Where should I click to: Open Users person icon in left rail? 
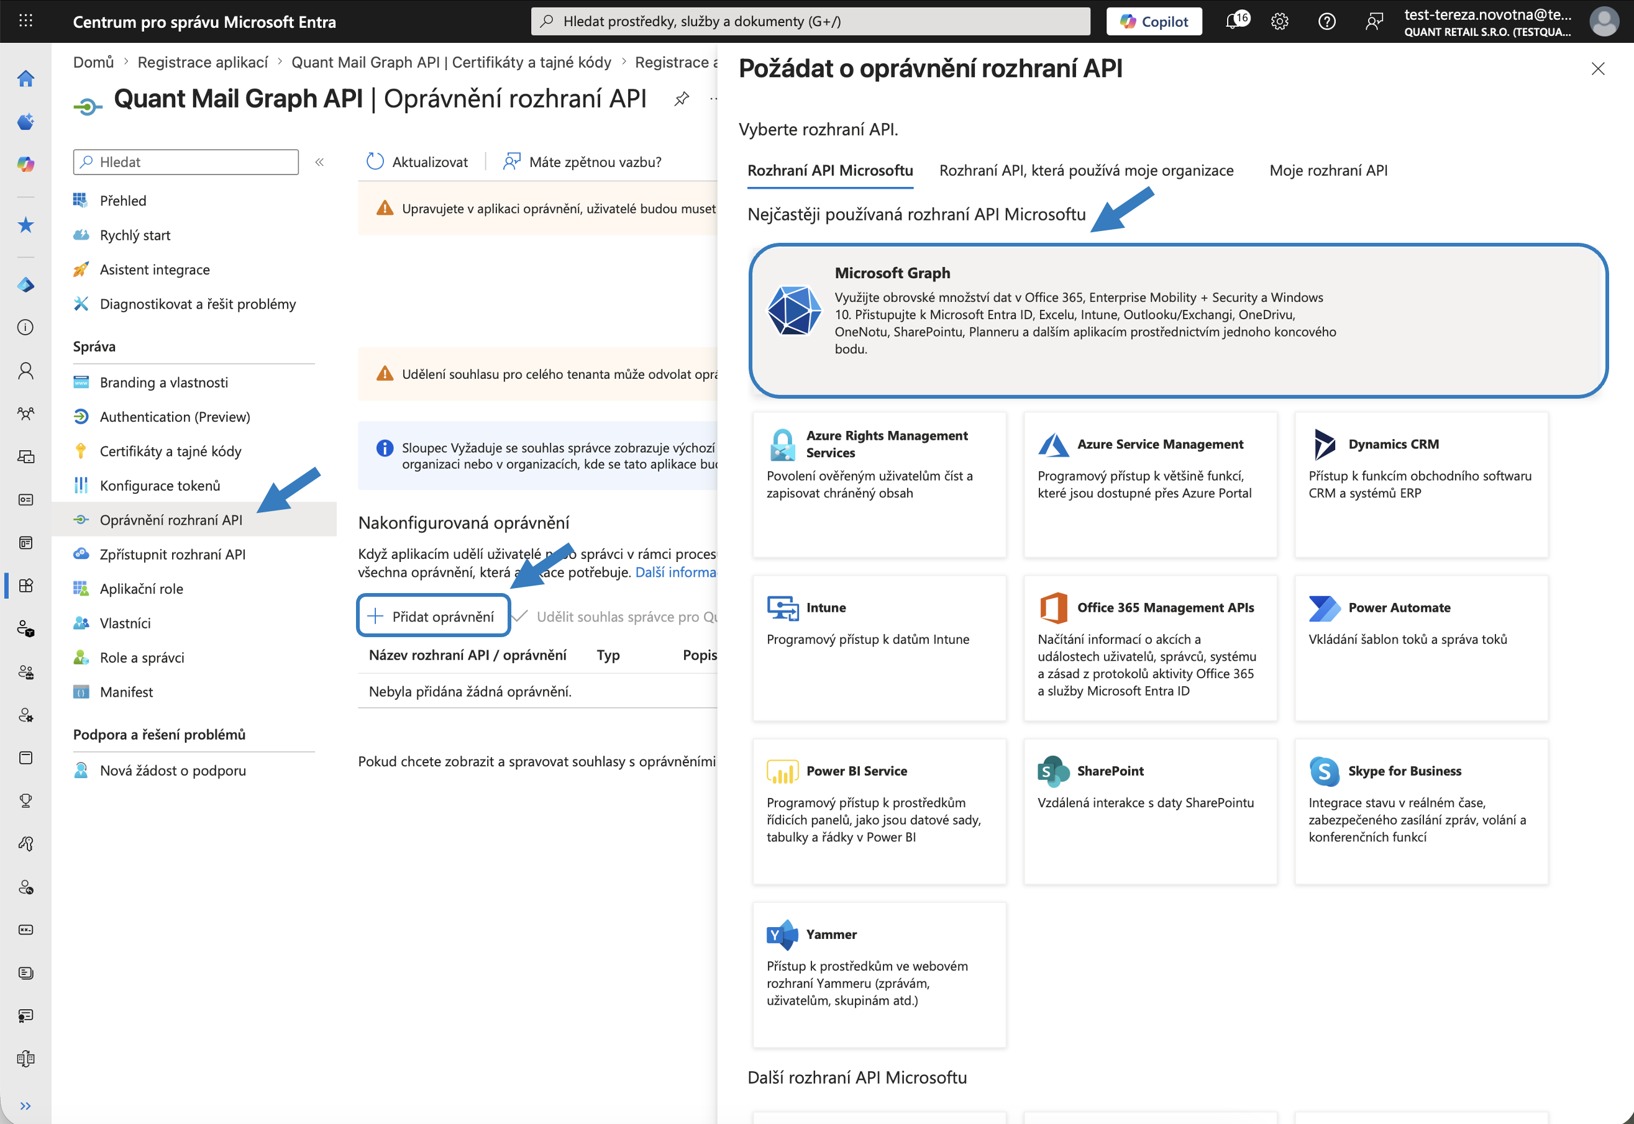click(x=26, y=371)
